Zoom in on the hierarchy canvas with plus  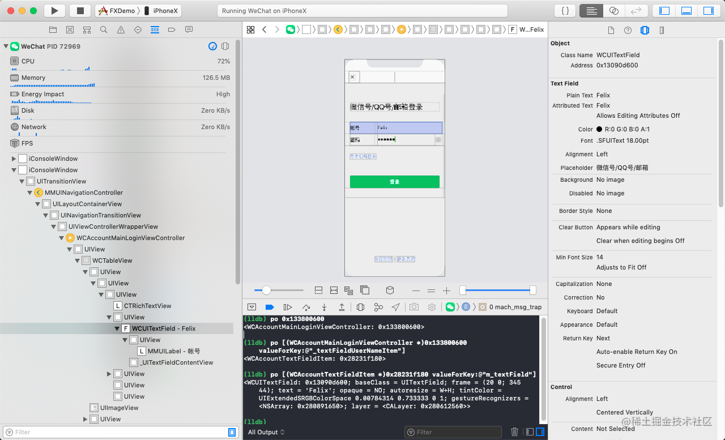coord(446,291)
